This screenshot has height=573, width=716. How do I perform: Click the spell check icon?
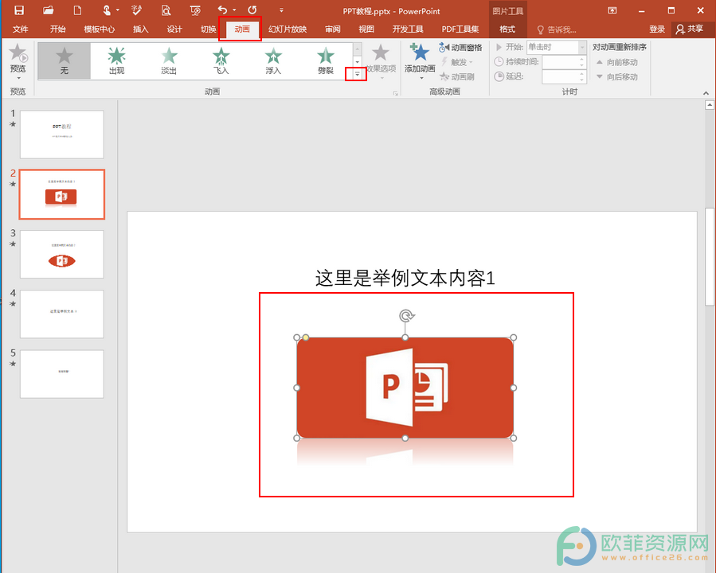click(x=136, y=10)
